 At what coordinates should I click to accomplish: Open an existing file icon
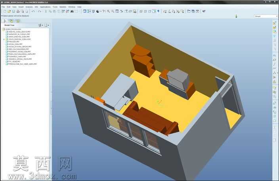coord(9,11)
